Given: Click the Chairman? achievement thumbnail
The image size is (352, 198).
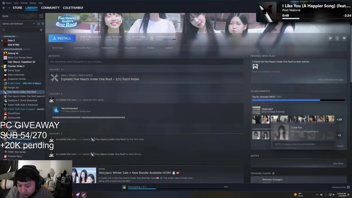Looking at the screenshot, I should [x=256, y=110].
